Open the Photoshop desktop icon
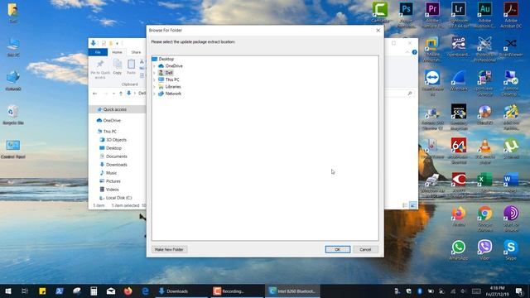The width and height of the screenshot is (530, 298). [406, 15]
